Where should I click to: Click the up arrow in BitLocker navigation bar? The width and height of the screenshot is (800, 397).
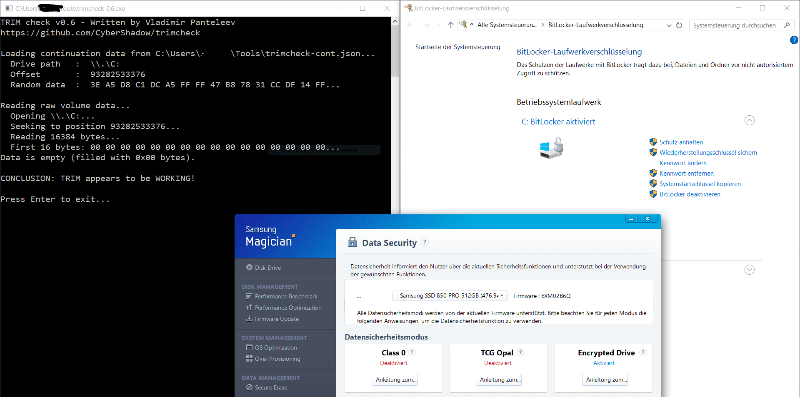pos(450,25)
